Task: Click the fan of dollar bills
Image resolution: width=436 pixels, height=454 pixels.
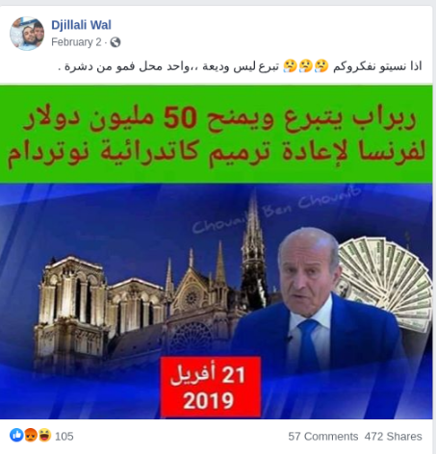Action: (385, 282)
